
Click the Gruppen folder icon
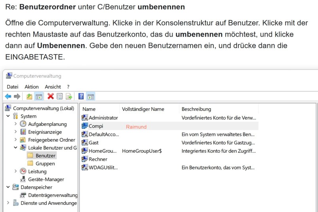30,163
